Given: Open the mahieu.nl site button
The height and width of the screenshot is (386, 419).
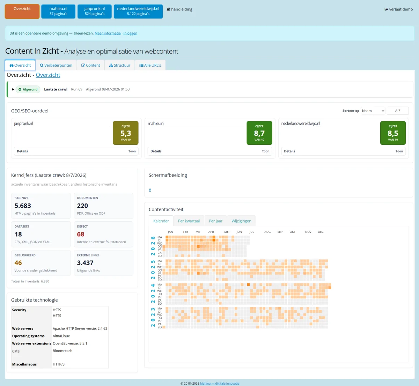Looking at the screenshot, I should click(x=58, y=11).
